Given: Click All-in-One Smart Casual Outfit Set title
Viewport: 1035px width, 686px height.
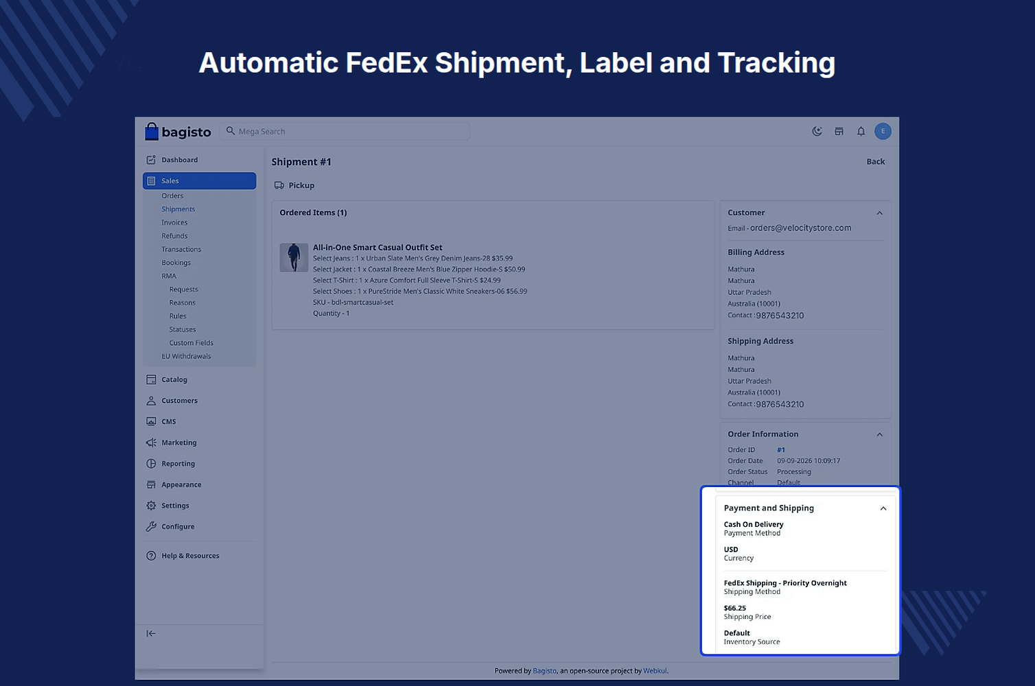Looking at the screenshot, I should tap(377, 248).
